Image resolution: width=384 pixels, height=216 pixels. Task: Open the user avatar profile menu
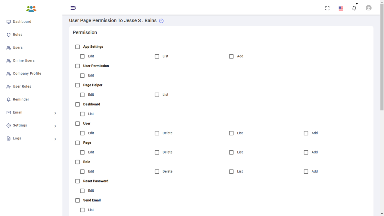pyautogui.click(x=369, y=8)
